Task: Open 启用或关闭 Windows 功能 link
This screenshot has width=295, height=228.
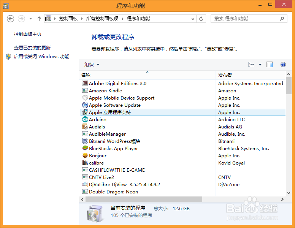Action: 41,57
